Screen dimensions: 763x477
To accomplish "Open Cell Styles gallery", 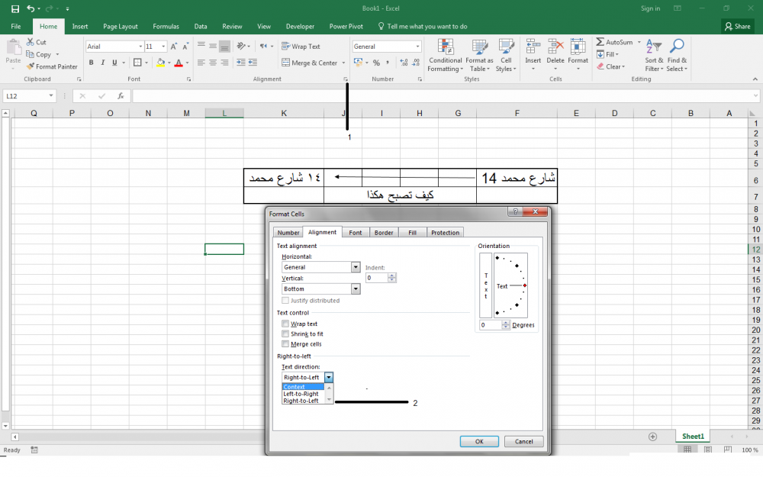I will click(x=506, y=56).
